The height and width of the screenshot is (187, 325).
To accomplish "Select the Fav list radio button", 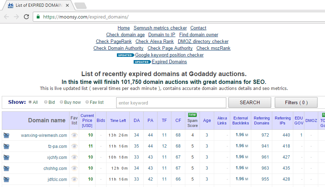I will coord(87,102).
